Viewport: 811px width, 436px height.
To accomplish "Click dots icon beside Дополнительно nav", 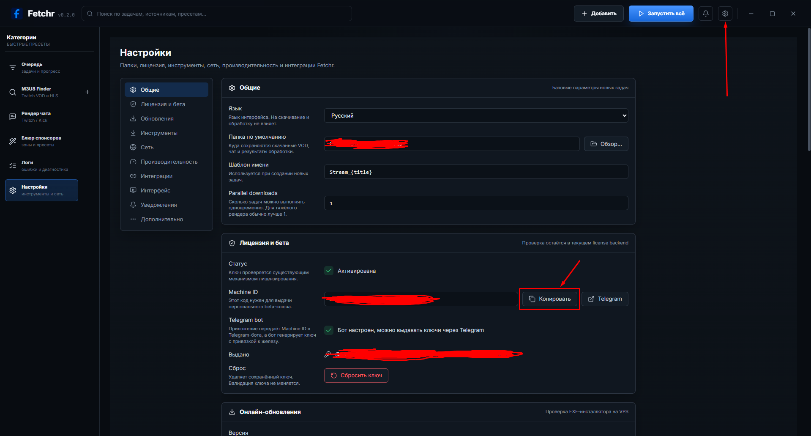I will pos(133,219).
